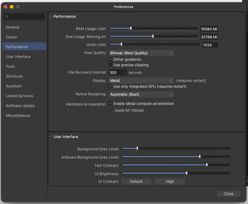Disable Dither gradients
The width and height of the screenshot is (248, 204).
110,59
